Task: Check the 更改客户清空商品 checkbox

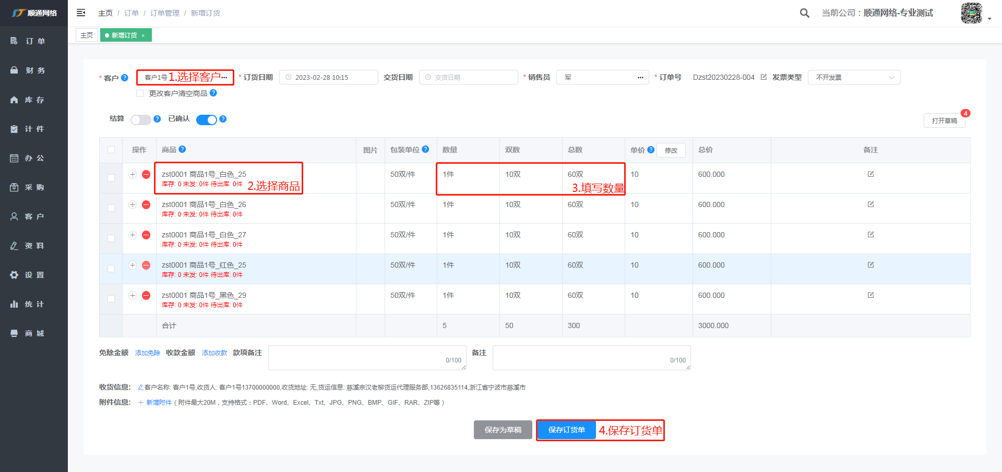Action: point(140,93)
